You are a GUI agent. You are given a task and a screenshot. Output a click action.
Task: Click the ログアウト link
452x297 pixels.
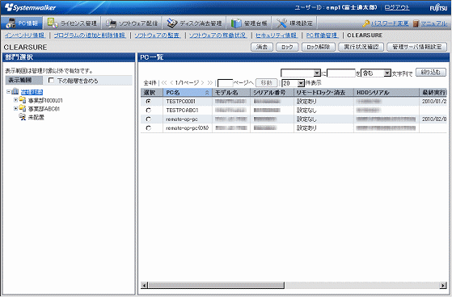(x=397, y=7)
